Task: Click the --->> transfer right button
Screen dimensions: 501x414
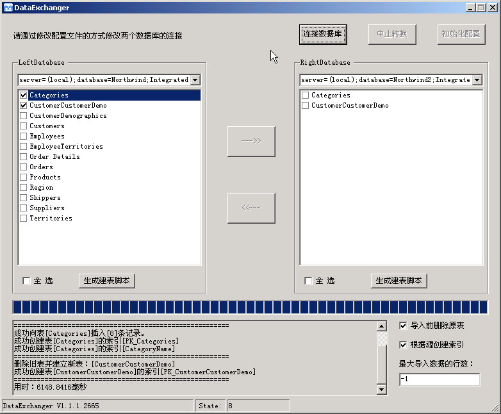Action: pyautogui.click(x=251, y=141)
